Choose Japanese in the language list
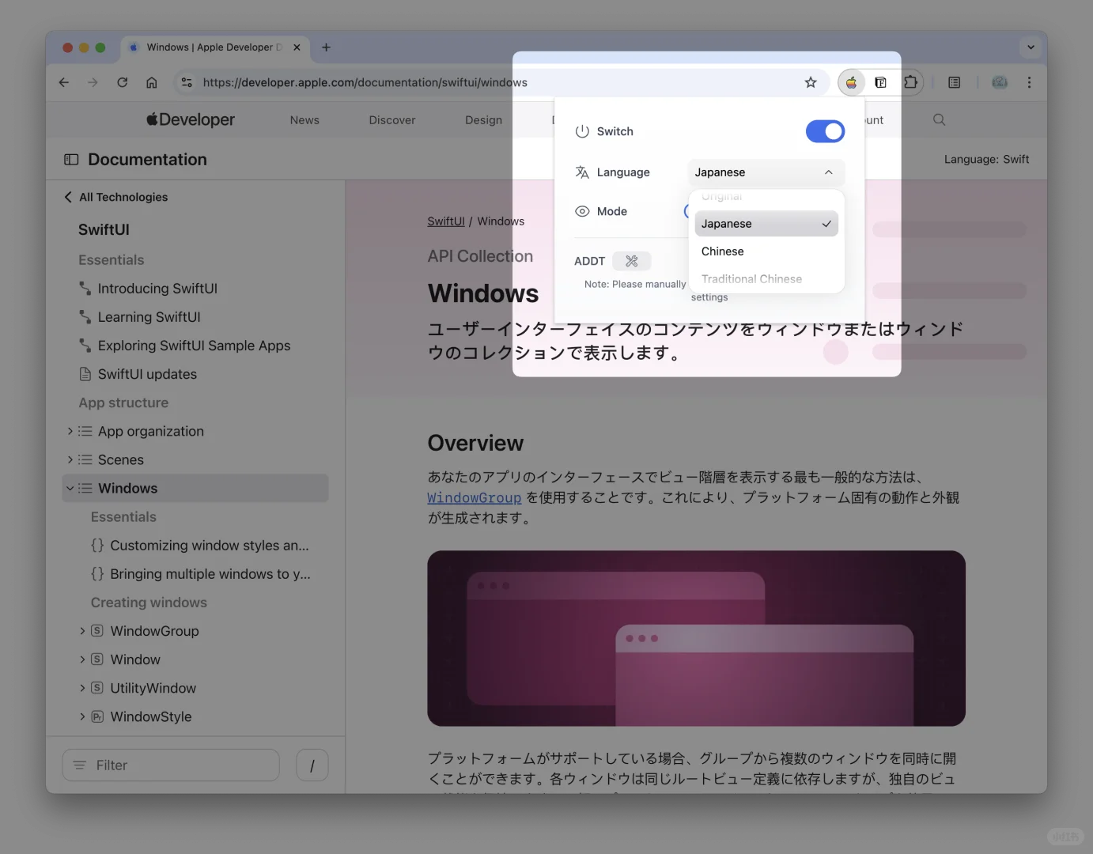Viewport: 1093px width, 854px height. coord(766,224)
